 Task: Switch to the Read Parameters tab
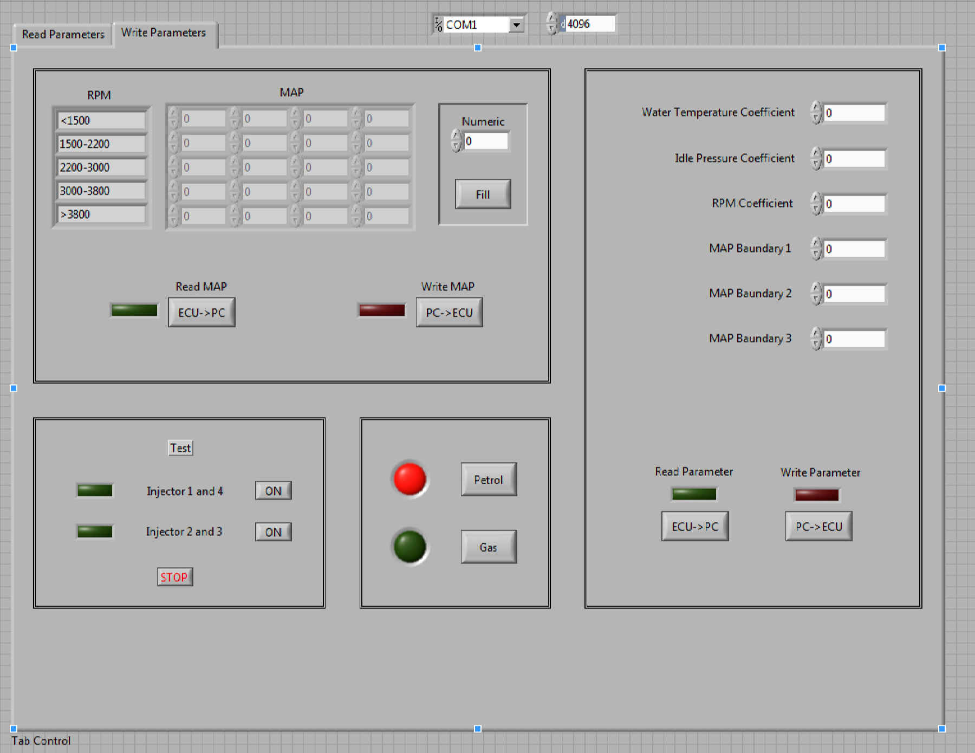63,35
